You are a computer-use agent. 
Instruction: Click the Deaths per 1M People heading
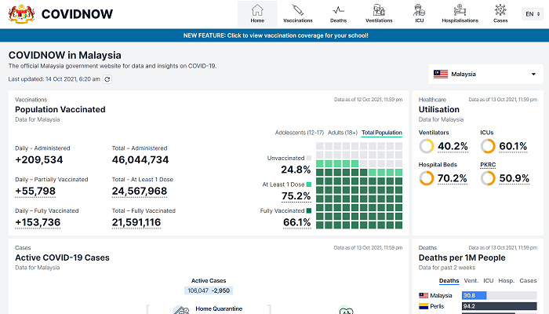[462, 257]
